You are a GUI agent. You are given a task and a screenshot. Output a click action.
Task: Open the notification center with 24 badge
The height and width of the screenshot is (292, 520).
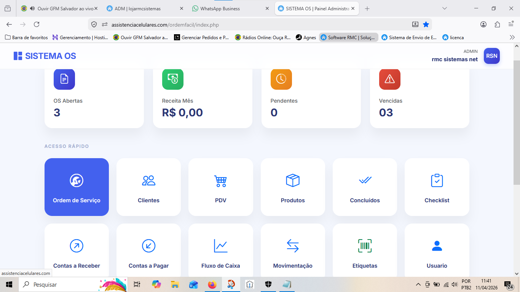(x=509, y=285)
